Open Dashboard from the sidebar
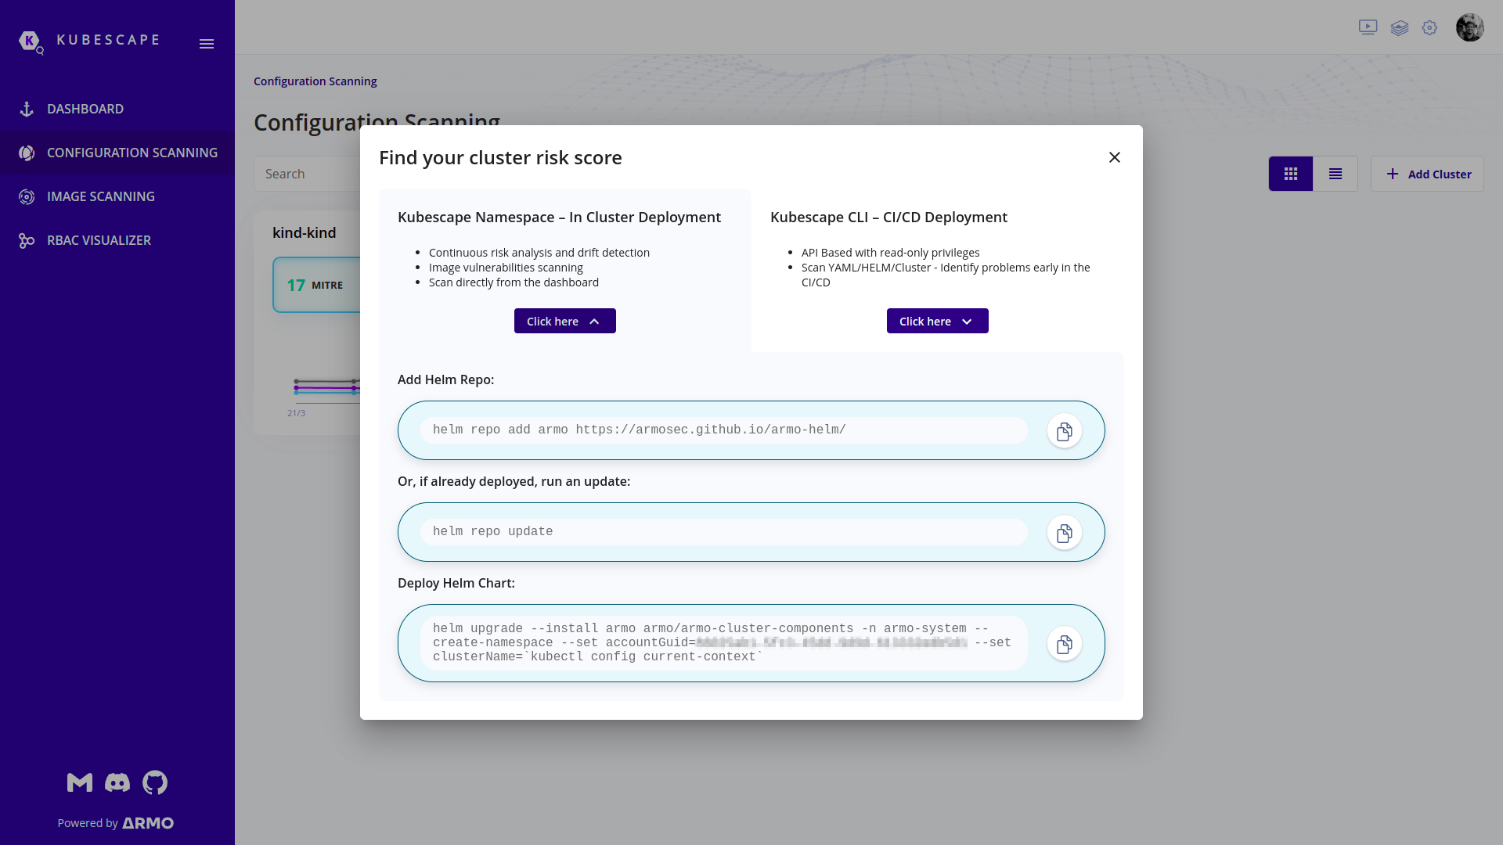The image size is (1503, 845). [117, 109]
